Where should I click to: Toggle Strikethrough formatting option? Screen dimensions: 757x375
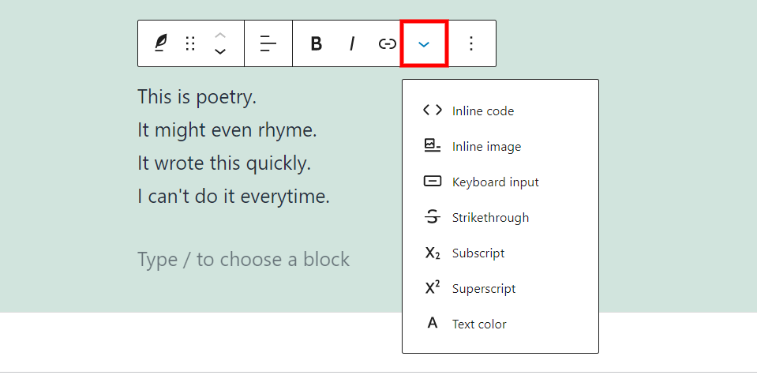tap(490, 218)
